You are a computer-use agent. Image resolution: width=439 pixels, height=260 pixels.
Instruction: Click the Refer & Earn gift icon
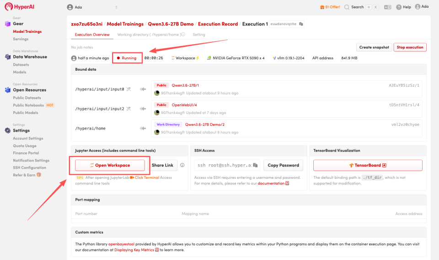point(39,175)
